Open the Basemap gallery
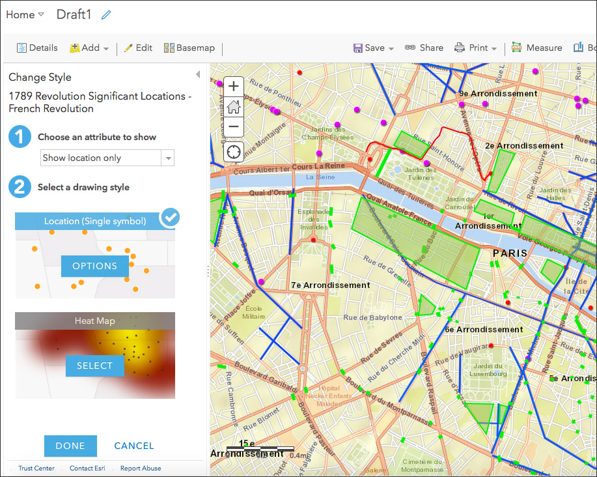 click(189, 48)
